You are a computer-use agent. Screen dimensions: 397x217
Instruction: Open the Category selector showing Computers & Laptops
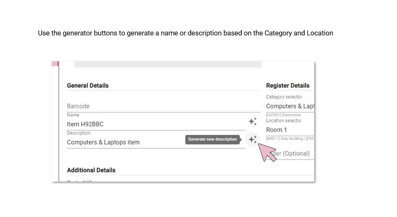point(290,106)
